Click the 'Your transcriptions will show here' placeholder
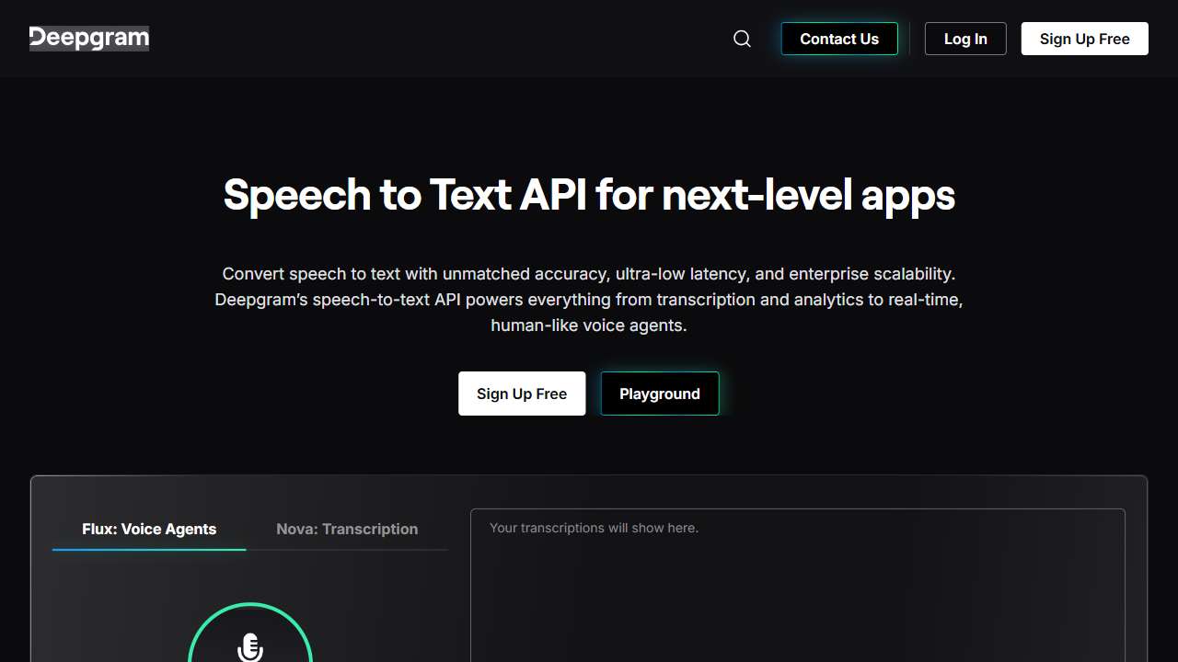Image resolution: width=1178 pixels, height=662 pixels. pos(594,528)
